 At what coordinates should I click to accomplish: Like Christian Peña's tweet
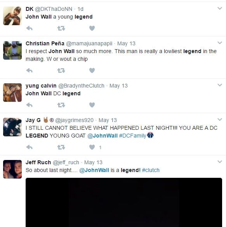pyautogui.click(x=92, y=71)
